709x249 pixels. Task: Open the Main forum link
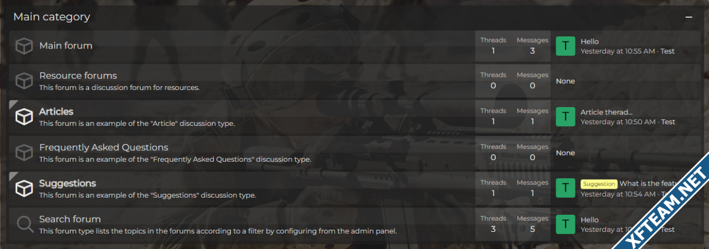pyautogui.click(x=66, y=46)
